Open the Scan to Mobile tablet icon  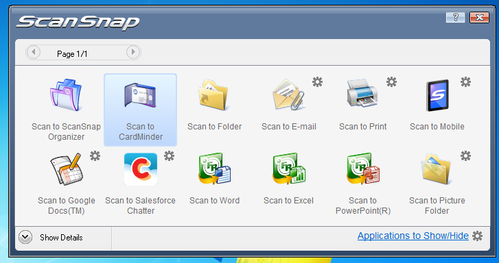[437, 95]
